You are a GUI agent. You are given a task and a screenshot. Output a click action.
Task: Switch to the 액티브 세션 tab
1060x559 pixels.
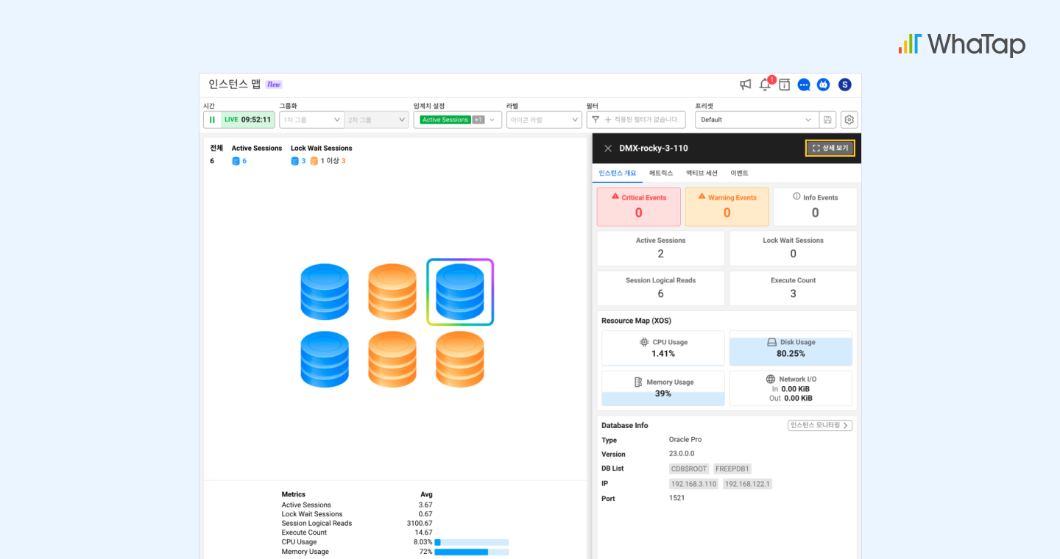[x=702, y=173]
